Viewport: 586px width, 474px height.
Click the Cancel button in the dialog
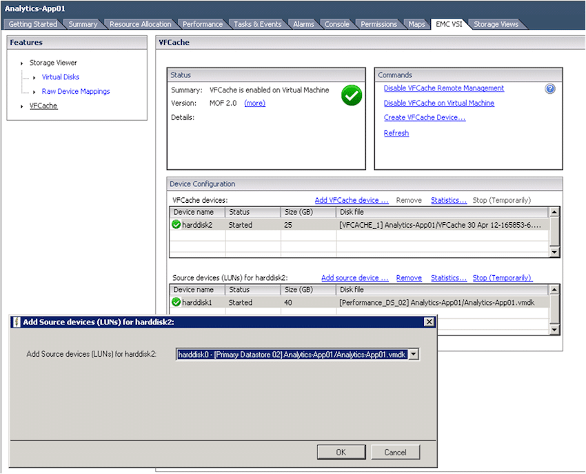tap(396, 452)
